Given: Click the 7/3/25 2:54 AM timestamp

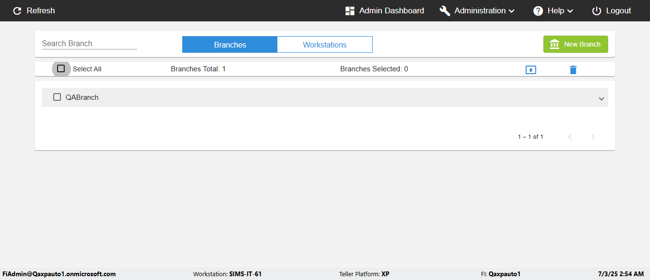Looking at the screenshot, I should click(621, 274).
